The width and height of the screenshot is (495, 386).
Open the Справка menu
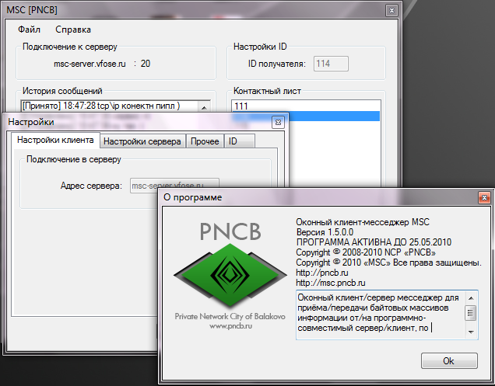pos(73,30)
